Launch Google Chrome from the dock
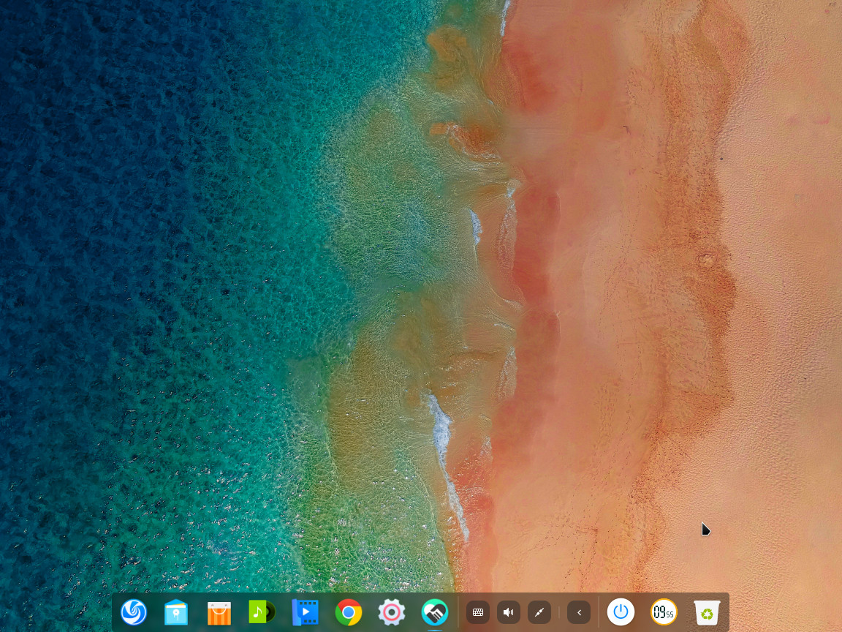Image resolution: width=842 pixels, height=632 pixels. click(349, 612)
